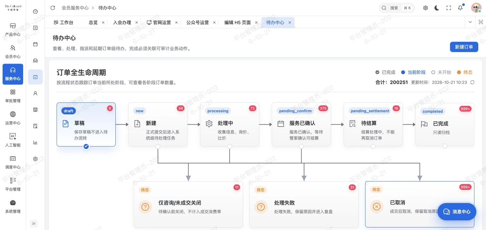The image size is (486, 230).
Task: Select 服务中心 headset sidebar item
Action: (x=13, y=74)
